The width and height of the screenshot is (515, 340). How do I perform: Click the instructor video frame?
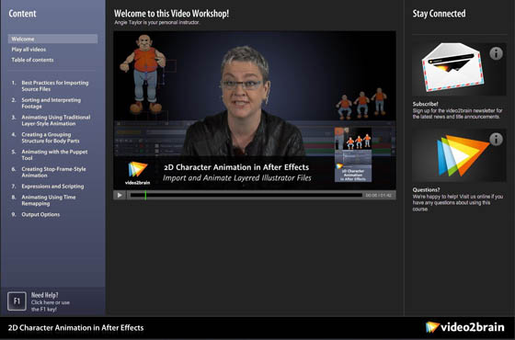click(x=255, y=110)
